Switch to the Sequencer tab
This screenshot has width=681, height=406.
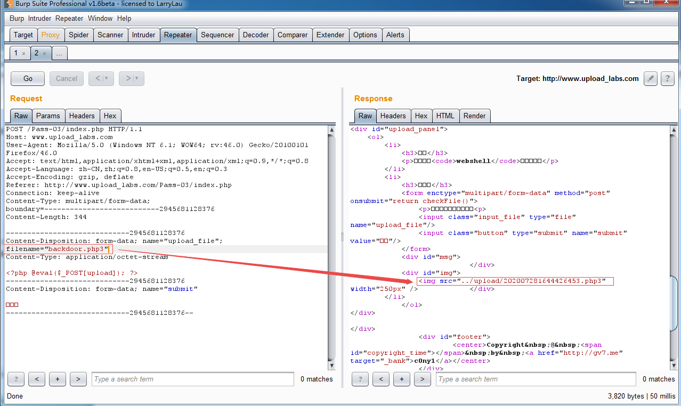[x=217, y=35]
